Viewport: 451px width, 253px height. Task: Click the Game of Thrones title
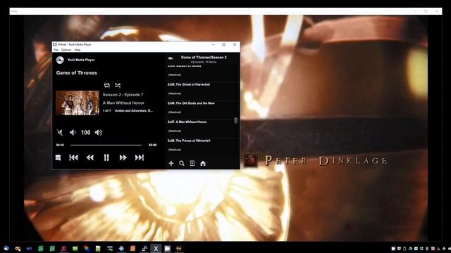tap(77, 73)
